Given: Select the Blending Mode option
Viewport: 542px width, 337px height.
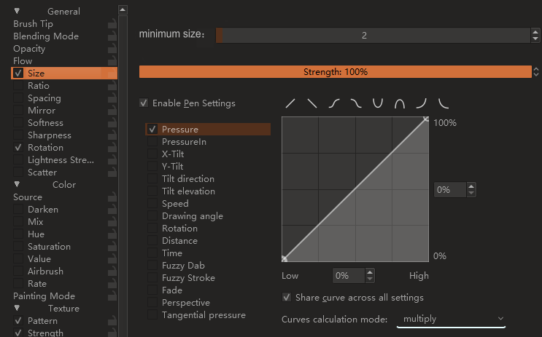Looking at the screenshot, I should [45, 36].
